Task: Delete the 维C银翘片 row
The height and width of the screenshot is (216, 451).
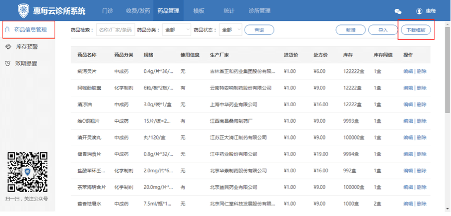Action: pyautogui.click(x=422, y=121)
